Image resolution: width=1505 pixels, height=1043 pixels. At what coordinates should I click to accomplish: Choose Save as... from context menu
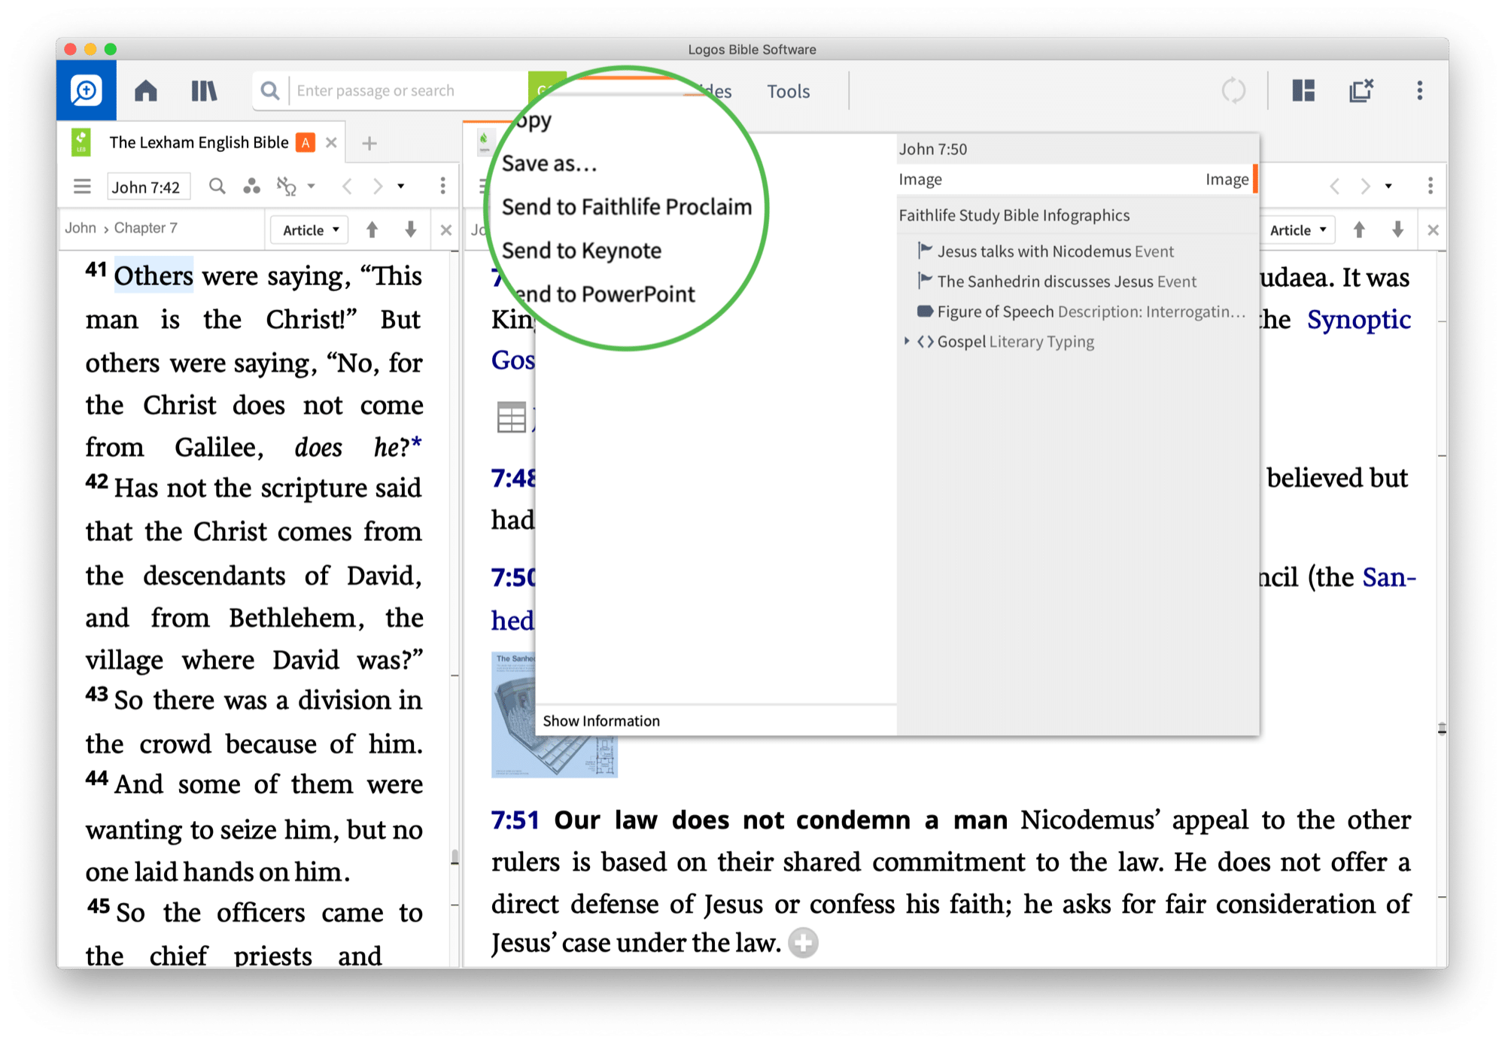point(549,163)
